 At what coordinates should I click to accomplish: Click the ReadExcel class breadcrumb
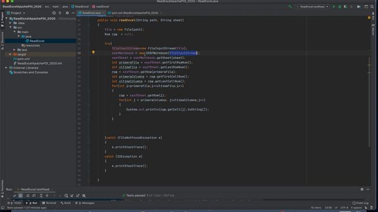pyautogui.click(x=80, y=6)
